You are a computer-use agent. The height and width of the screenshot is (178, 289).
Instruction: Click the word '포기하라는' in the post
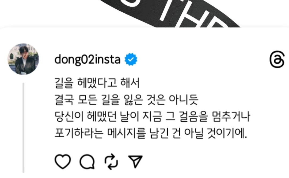click(79, 133)
